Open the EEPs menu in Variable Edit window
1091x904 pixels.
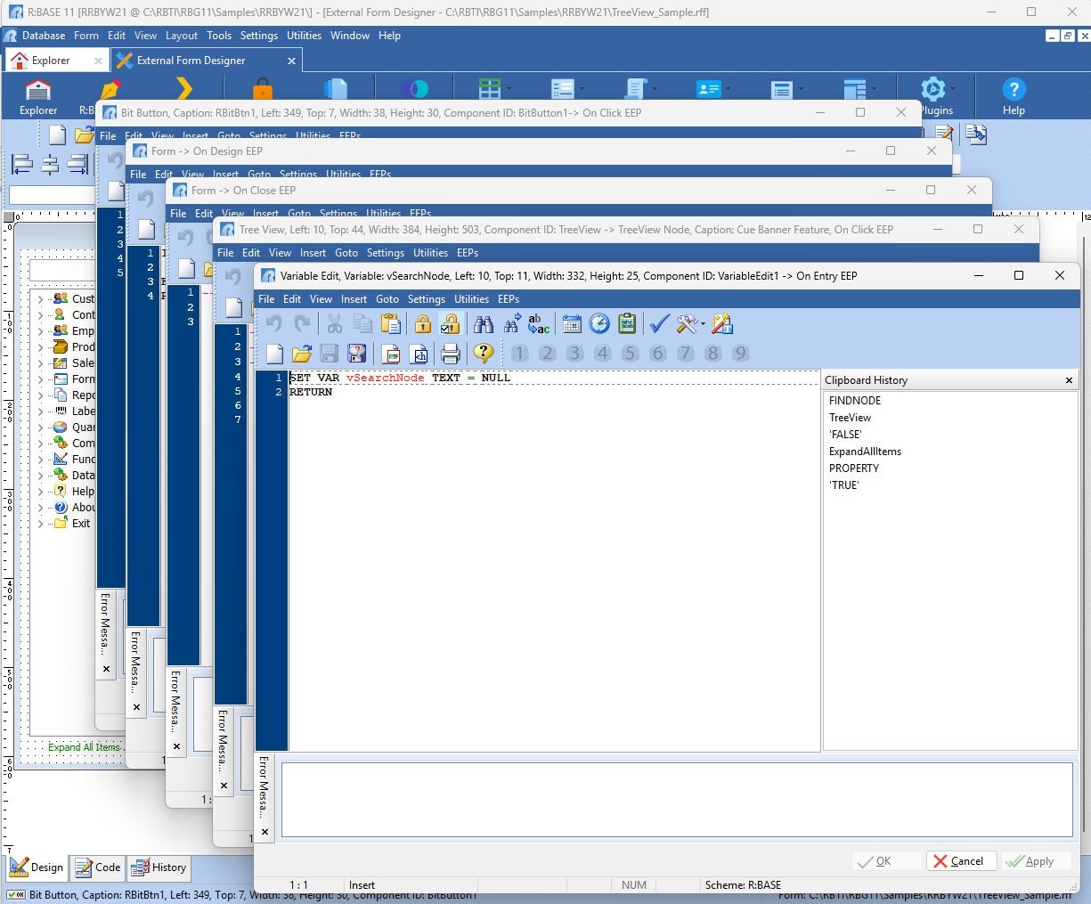click(x=509, y=299)
